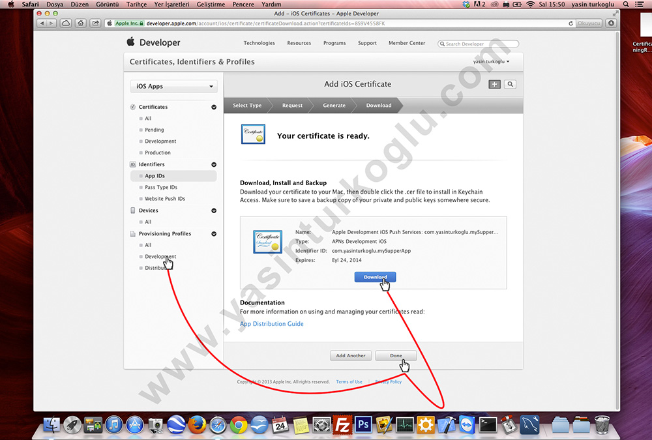Select Production under Certificates
This screenshot has width=652, height=440.
pos(158,153)
